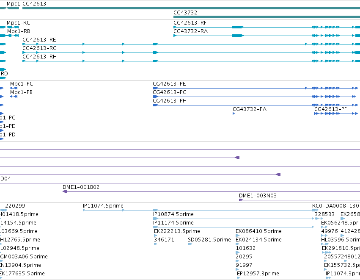
Task: Click the small EK222213.5prime EST arrow
Action: point(156,236)
